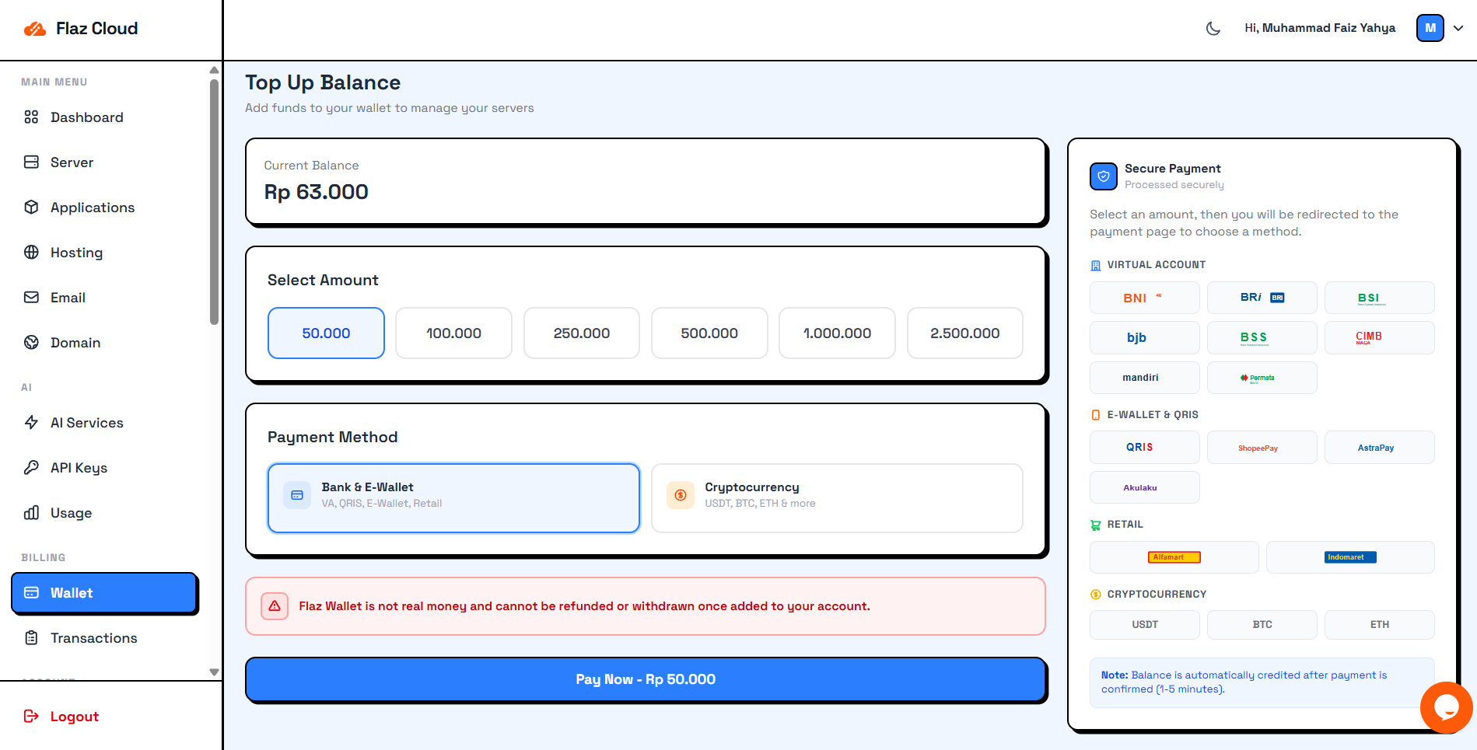
Task: Click the sidebar scroll up arrow
Action: [x=214, y=71]
